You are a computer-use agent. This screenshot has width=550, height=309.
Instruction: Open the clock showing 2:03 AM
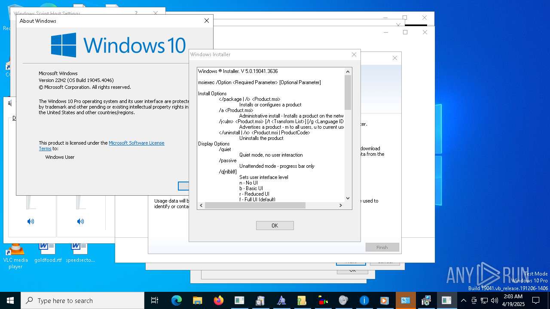(x=513, y=300)
